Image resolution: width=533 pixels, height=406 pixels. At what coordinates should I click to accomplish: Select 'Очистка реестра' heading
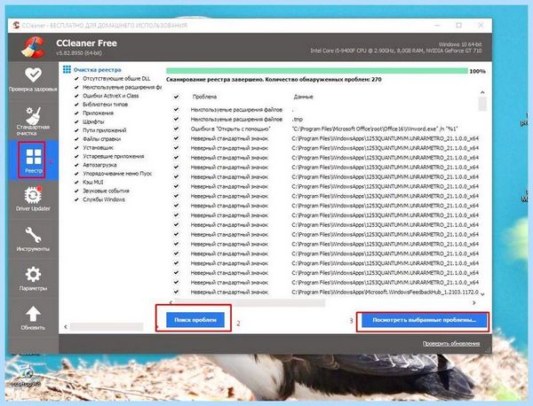(97, 70)
